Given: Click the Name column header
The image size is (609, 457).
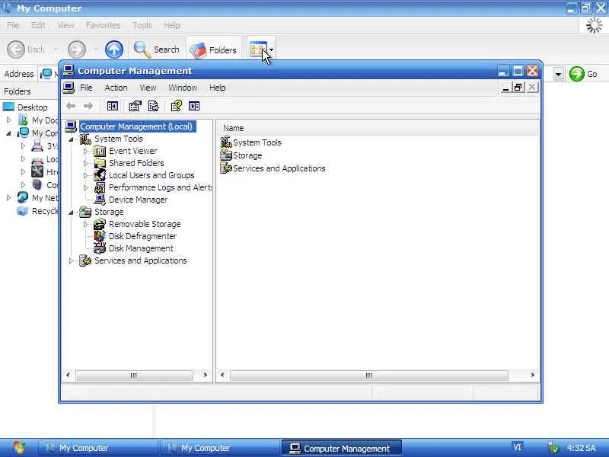Looking at the screenshot, I should (x=378, y=128).
